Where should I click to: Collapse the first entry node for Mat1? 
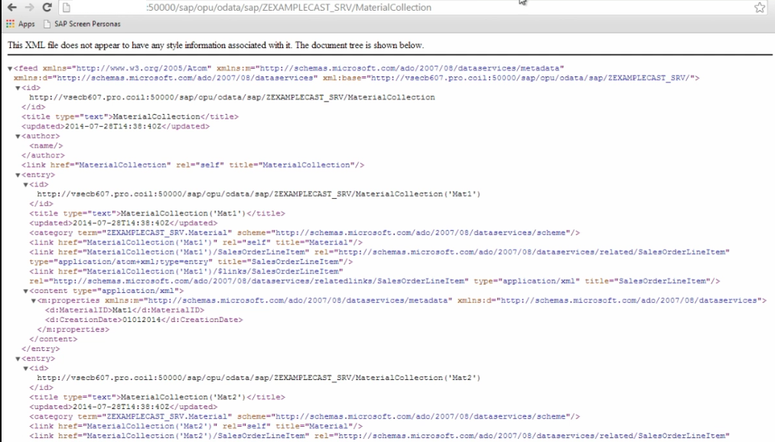18,174
